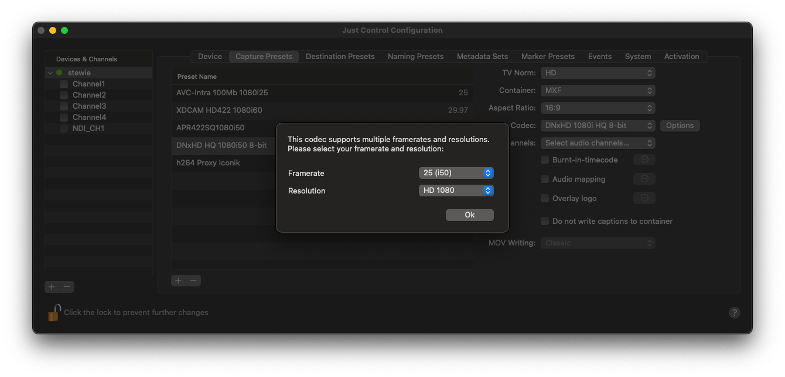785x377 pixels.
Task: Switch to the Destination Presets tab
Action: pos(340,57)
